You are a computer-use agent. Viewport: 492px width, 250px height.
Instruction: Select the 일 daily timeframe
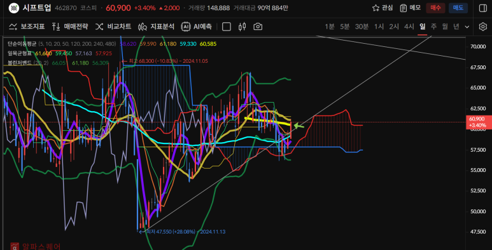pyautogui.click(x=423, y=27)
